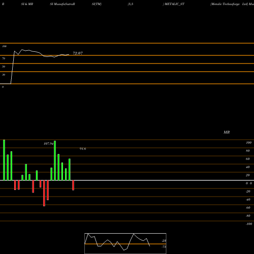
Task: Click the (5,5 parameter text in header
Action: [x=131, y=4]
